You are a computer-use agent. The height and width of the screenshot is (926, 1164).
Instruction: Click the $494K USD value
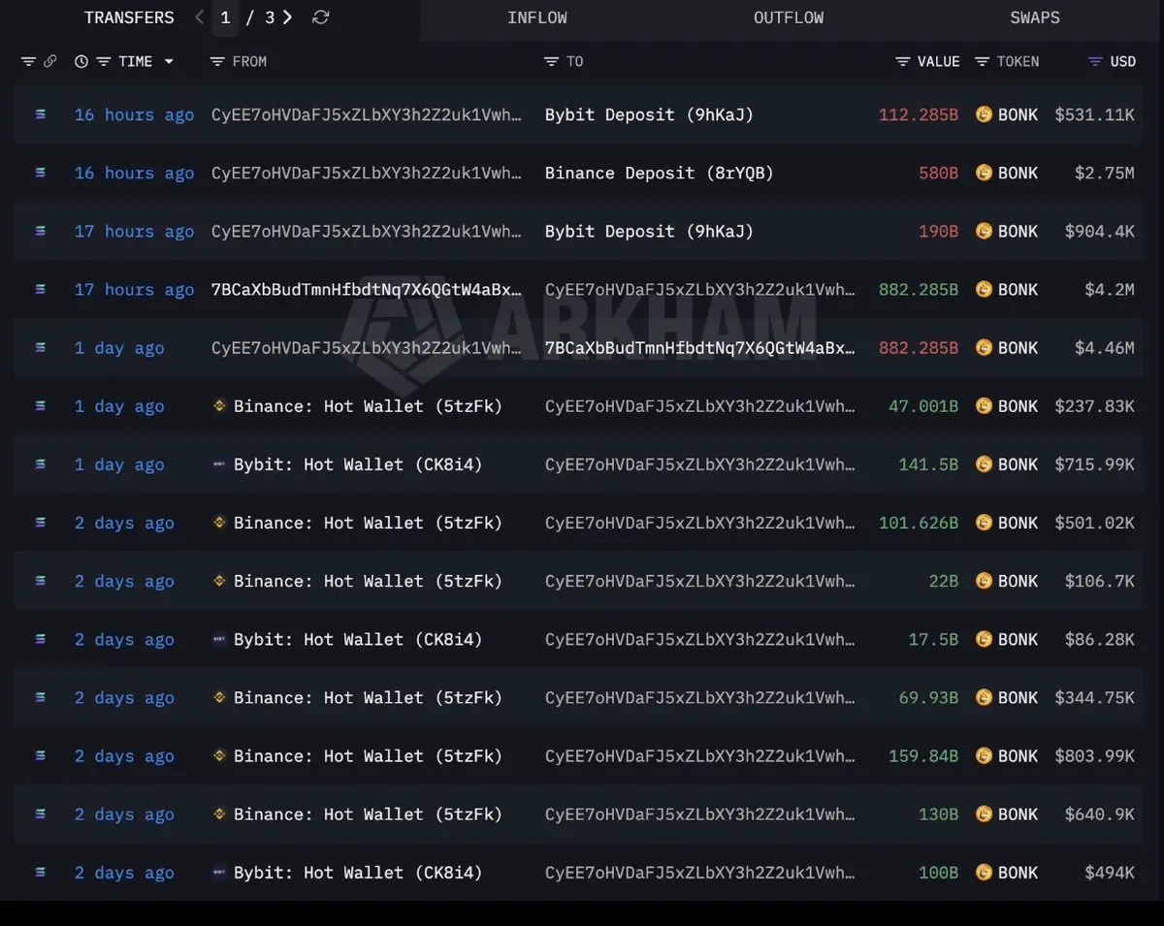(1110, 873)
